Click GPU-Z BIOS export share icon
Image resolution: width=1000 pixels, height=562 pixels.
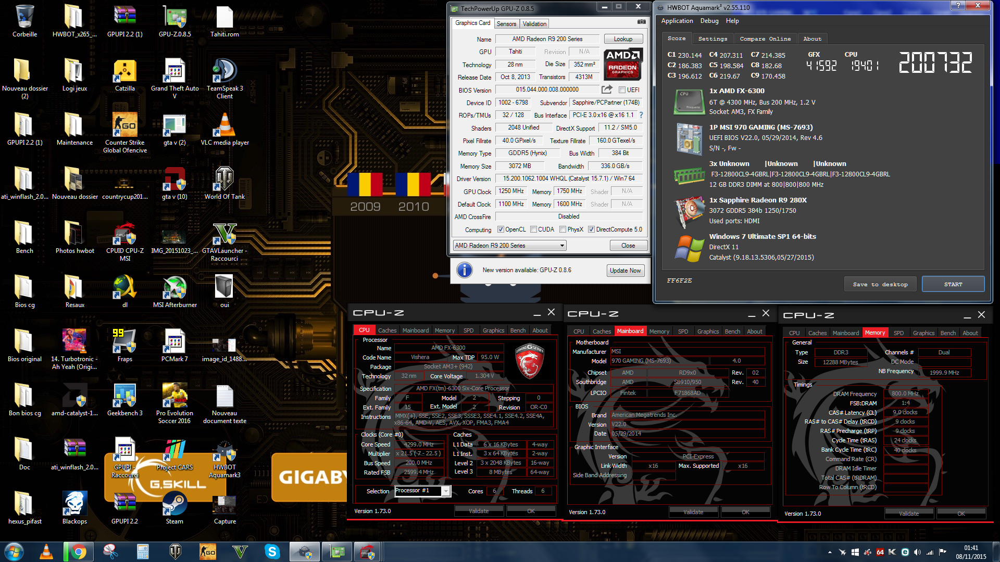607,90
